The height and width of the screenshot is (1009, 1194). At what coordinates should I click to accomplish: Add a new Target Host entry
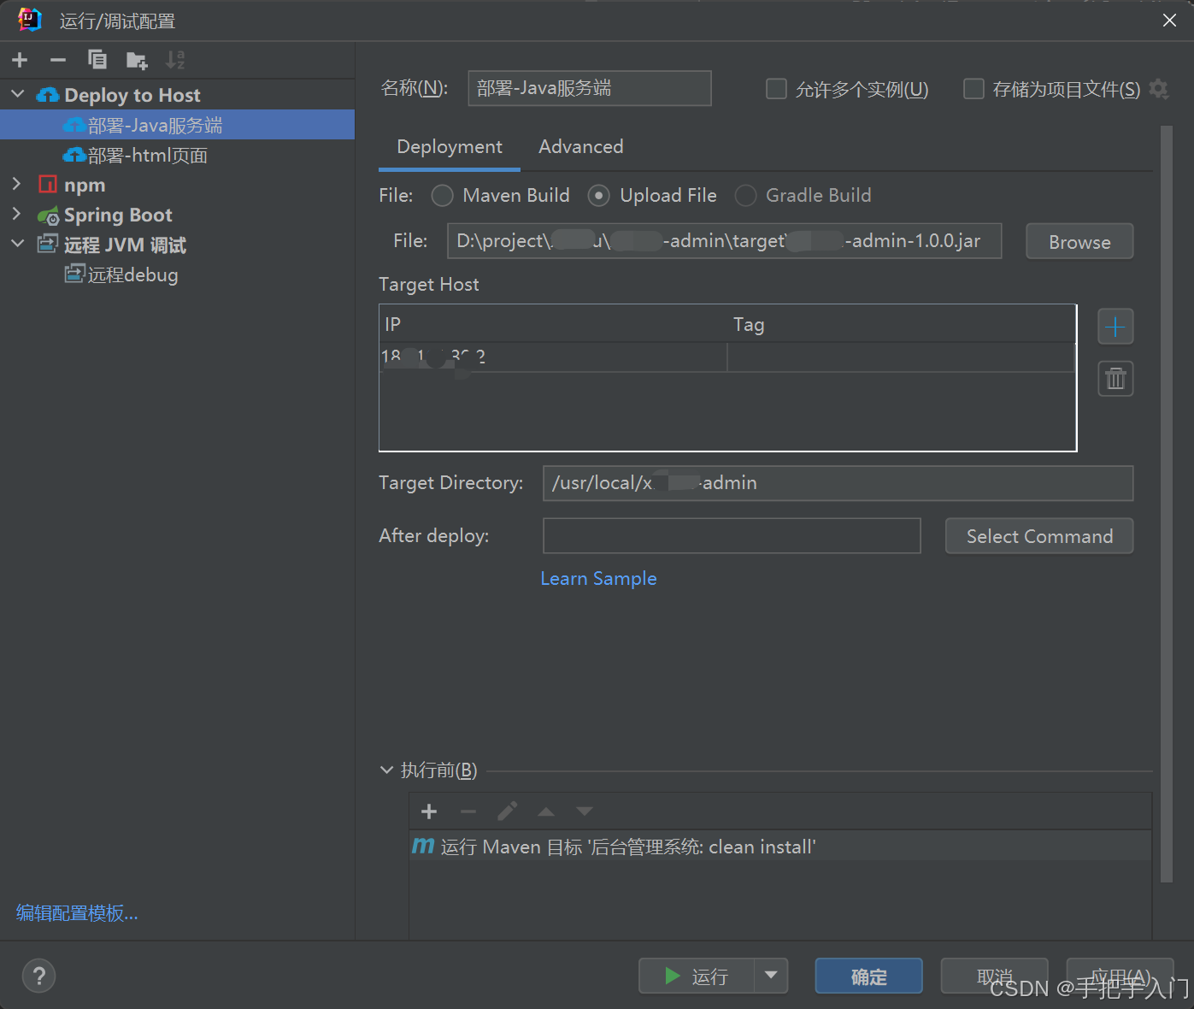click(x=1115, y=326)
